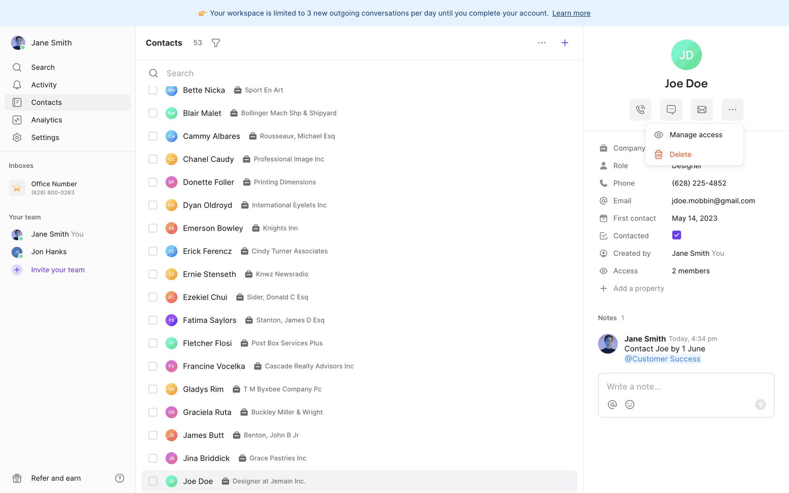The height and width of the screenshot is (493, 789).
Task: Send an email to Joe Doe via the envelope icon
Action: pos(702,110)
